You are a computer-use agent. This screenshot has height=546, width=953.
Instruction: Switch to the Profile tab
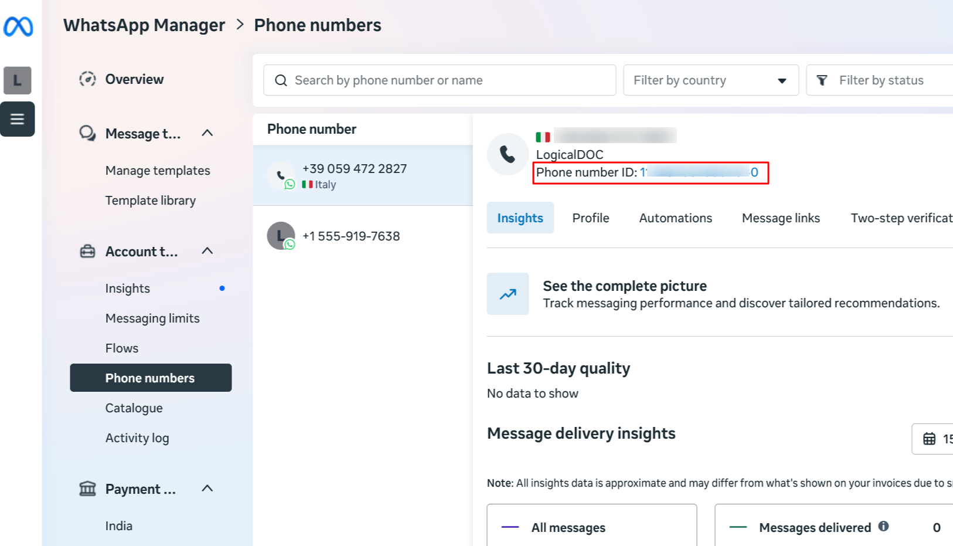pos(591,218)
